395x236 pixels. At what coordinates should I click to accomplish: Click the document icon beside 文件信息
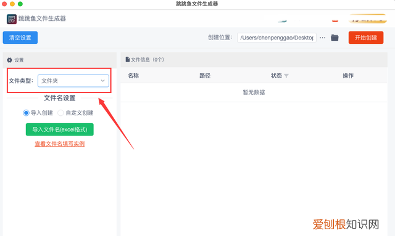point(128,60)
